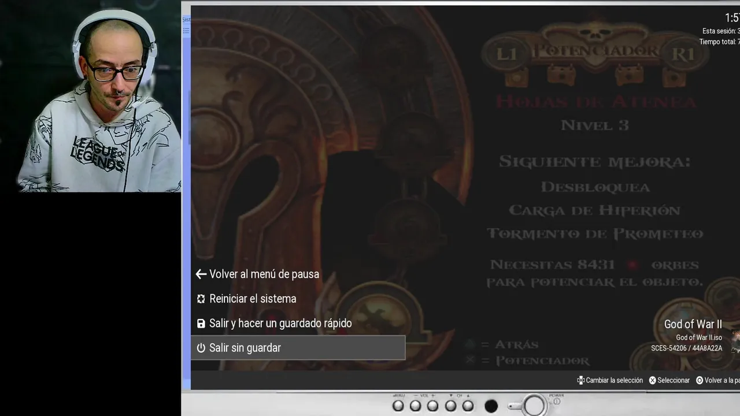The height and width of the screenshot is (416, 740).
Task: Click the Hojas de Atenea weapon name
Action: pyautogui.click(x=595, y=102)
